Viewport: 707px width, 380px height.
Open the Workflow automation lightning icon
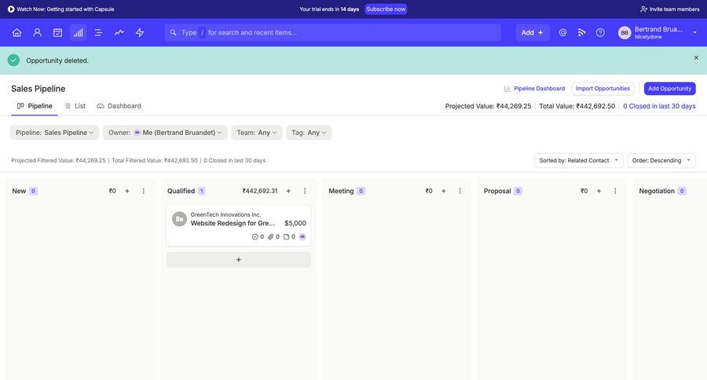coord(140,32)
